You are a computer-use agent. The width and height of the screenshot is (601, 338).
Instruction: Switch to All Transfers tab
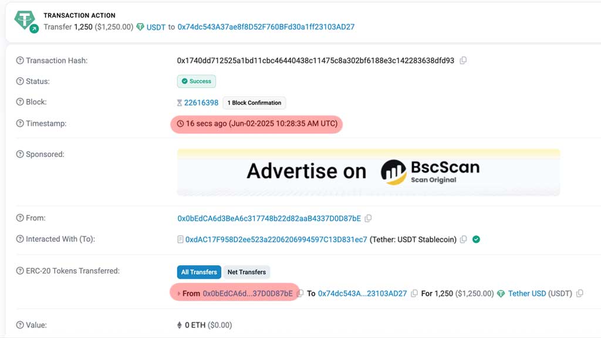199,272
